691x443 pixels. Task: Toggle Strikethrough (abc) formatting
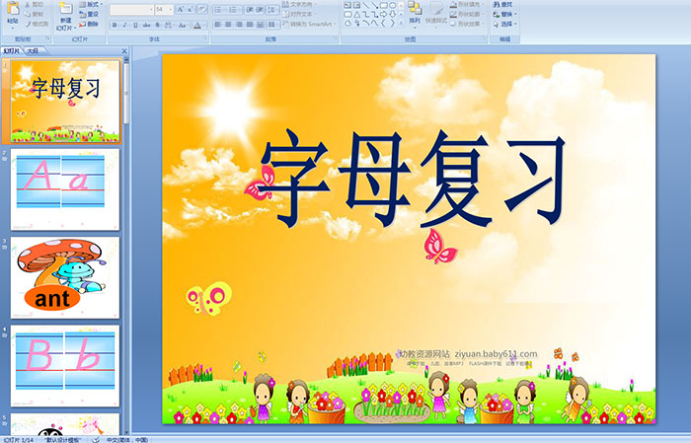146,25
